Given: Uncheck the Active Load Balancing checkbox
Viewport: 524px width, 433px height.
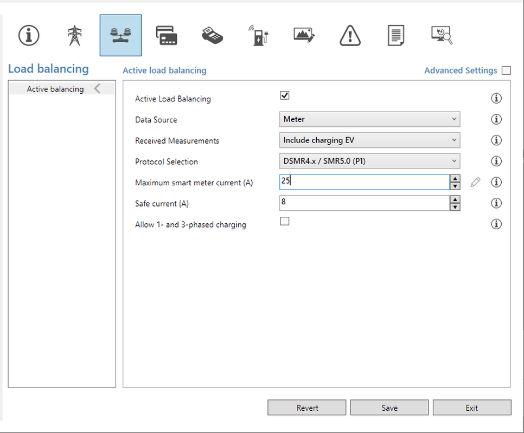Looking at the screenshot, I should pos(284,95).
